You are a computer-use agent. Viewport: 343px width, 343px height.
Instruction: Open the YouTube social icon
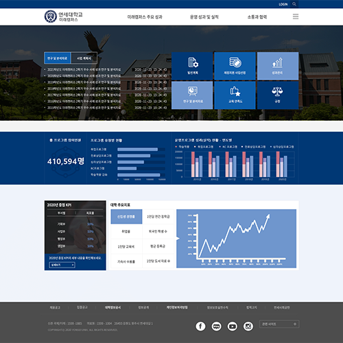[x=232, y=326]
